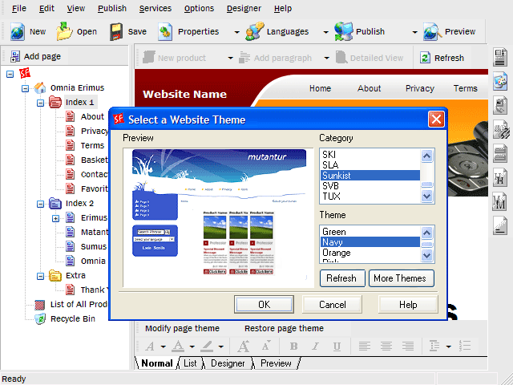Select the Recycle Bin tree item
The width and height of the screenshot is (513, 385).
[73, 318]
